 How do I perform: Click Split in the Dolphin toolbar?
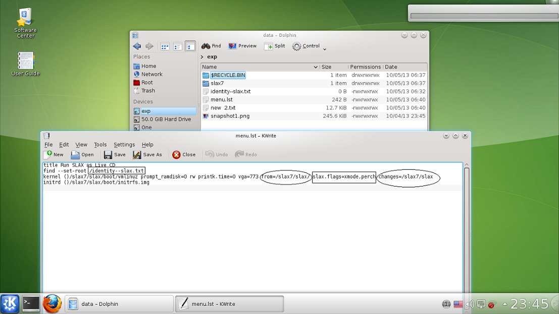pos(275,46)
